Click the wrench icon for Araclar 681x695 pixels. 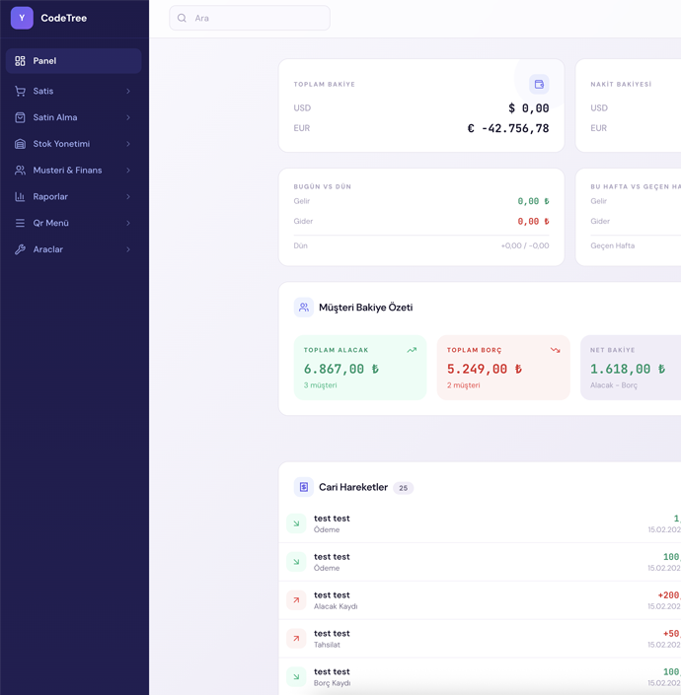(x=20, y=249)
